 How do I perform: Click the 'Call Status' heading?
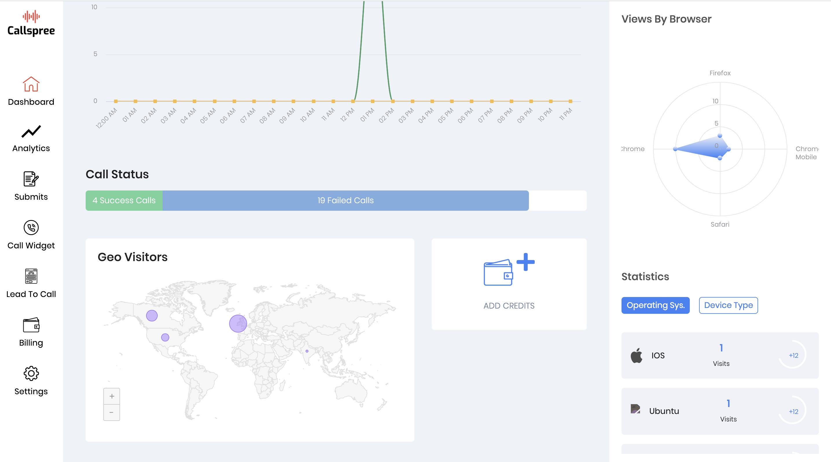pos(117,174)
